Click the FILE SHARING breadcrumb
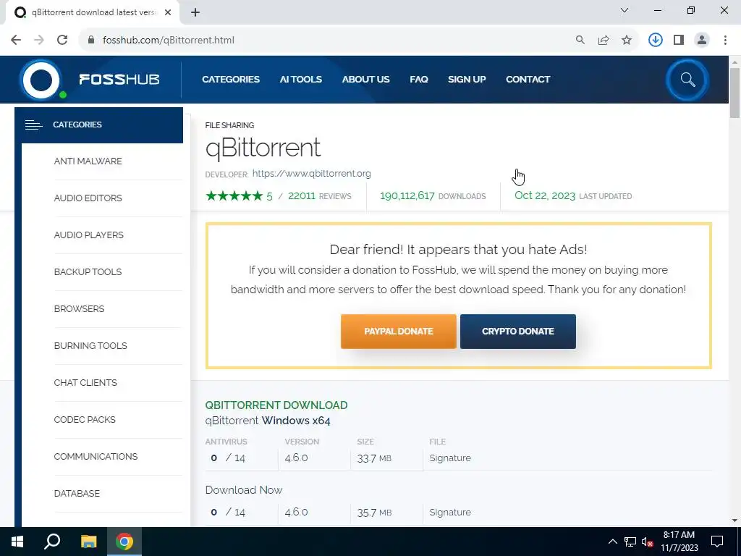 229,125
